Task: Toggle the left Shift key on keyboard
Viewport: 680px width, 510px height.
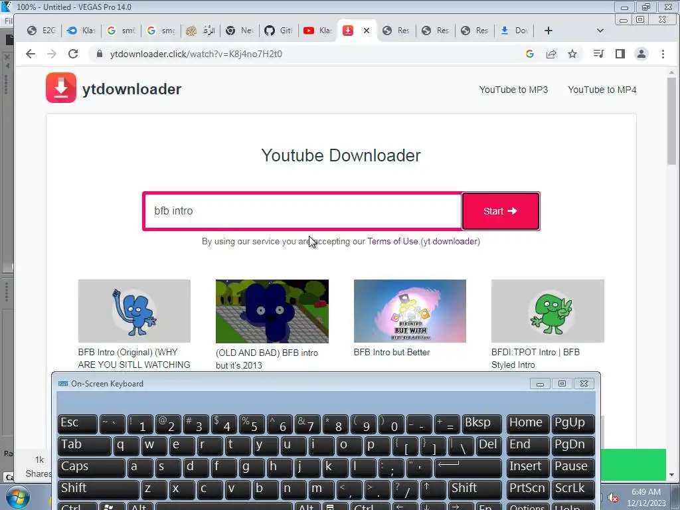Action: click(x=98, y=489)
